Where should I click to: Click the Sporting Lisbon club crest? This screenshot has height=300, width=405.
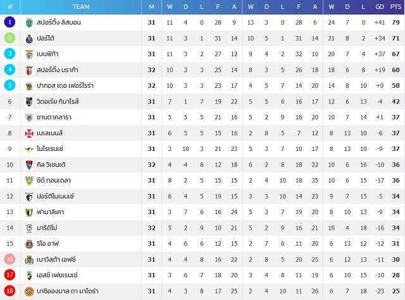(x=29, y=23)
